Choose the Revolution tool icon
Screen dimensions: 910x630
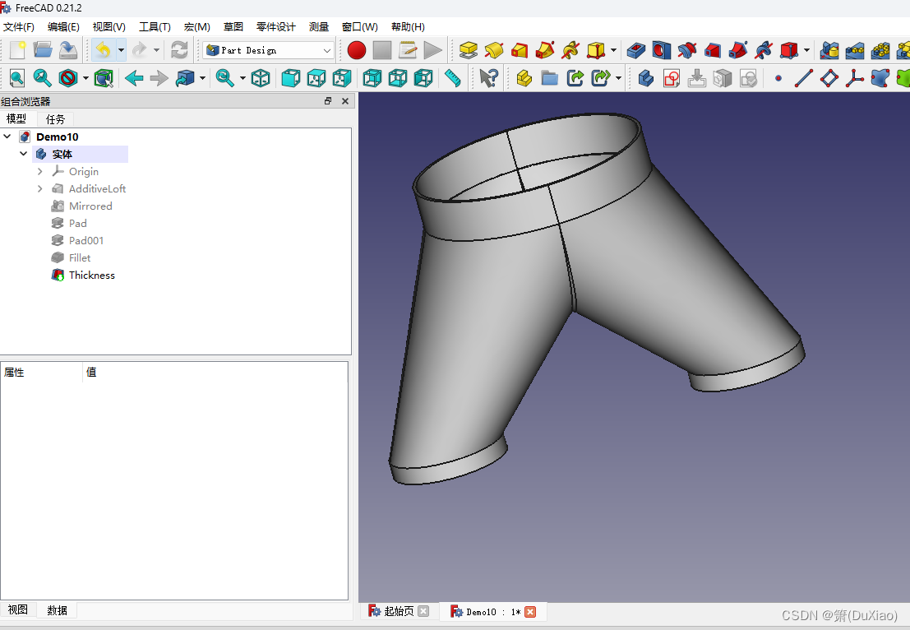click(494, 50)
